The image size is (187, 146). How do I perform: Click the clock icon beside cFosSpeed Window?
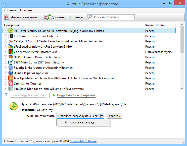click(x=6, y=46)
